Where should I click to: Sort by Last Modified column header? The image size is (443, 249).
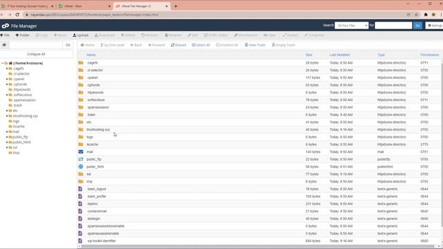340,55
